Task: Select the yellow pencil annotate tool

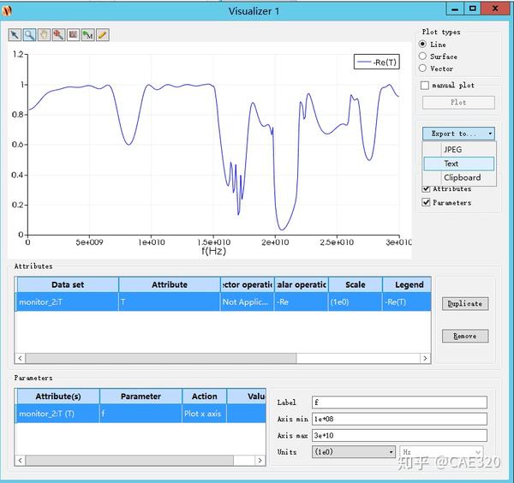Action: point(103,35)
